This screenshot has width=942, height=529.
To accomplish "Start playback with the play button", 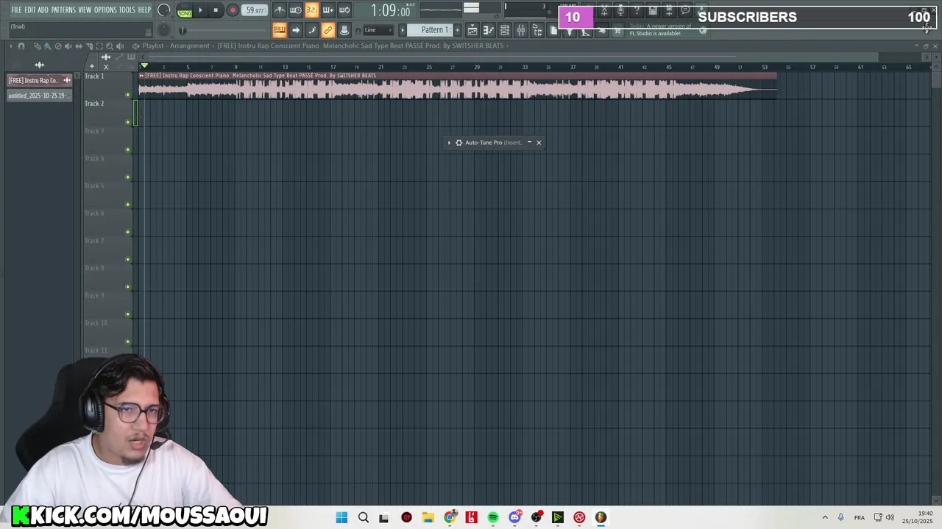I will [x=200, y=10].
